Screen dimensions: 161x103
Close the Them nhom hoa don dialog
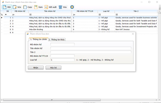pos(133,34)
